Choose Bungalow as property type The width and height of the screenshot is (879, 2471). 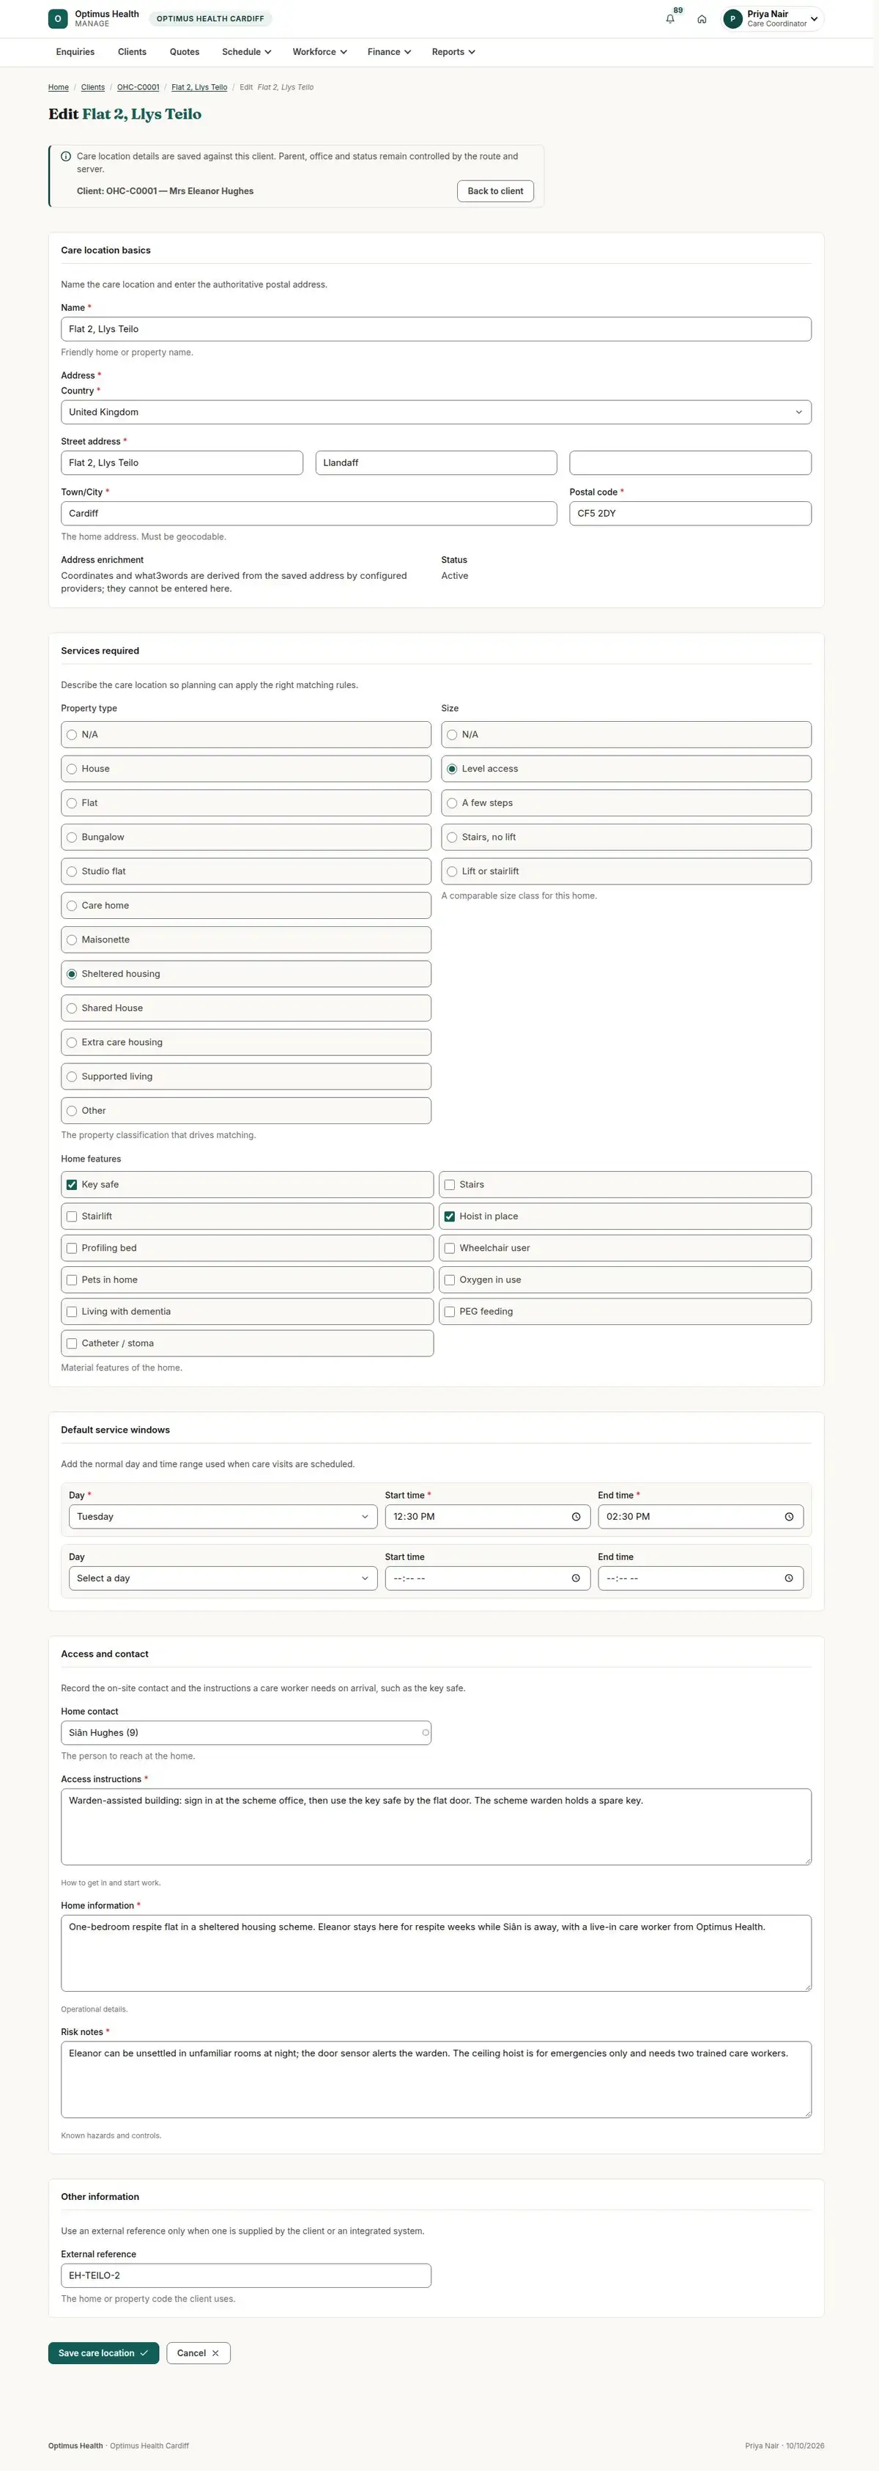click(x=246, y=838)
